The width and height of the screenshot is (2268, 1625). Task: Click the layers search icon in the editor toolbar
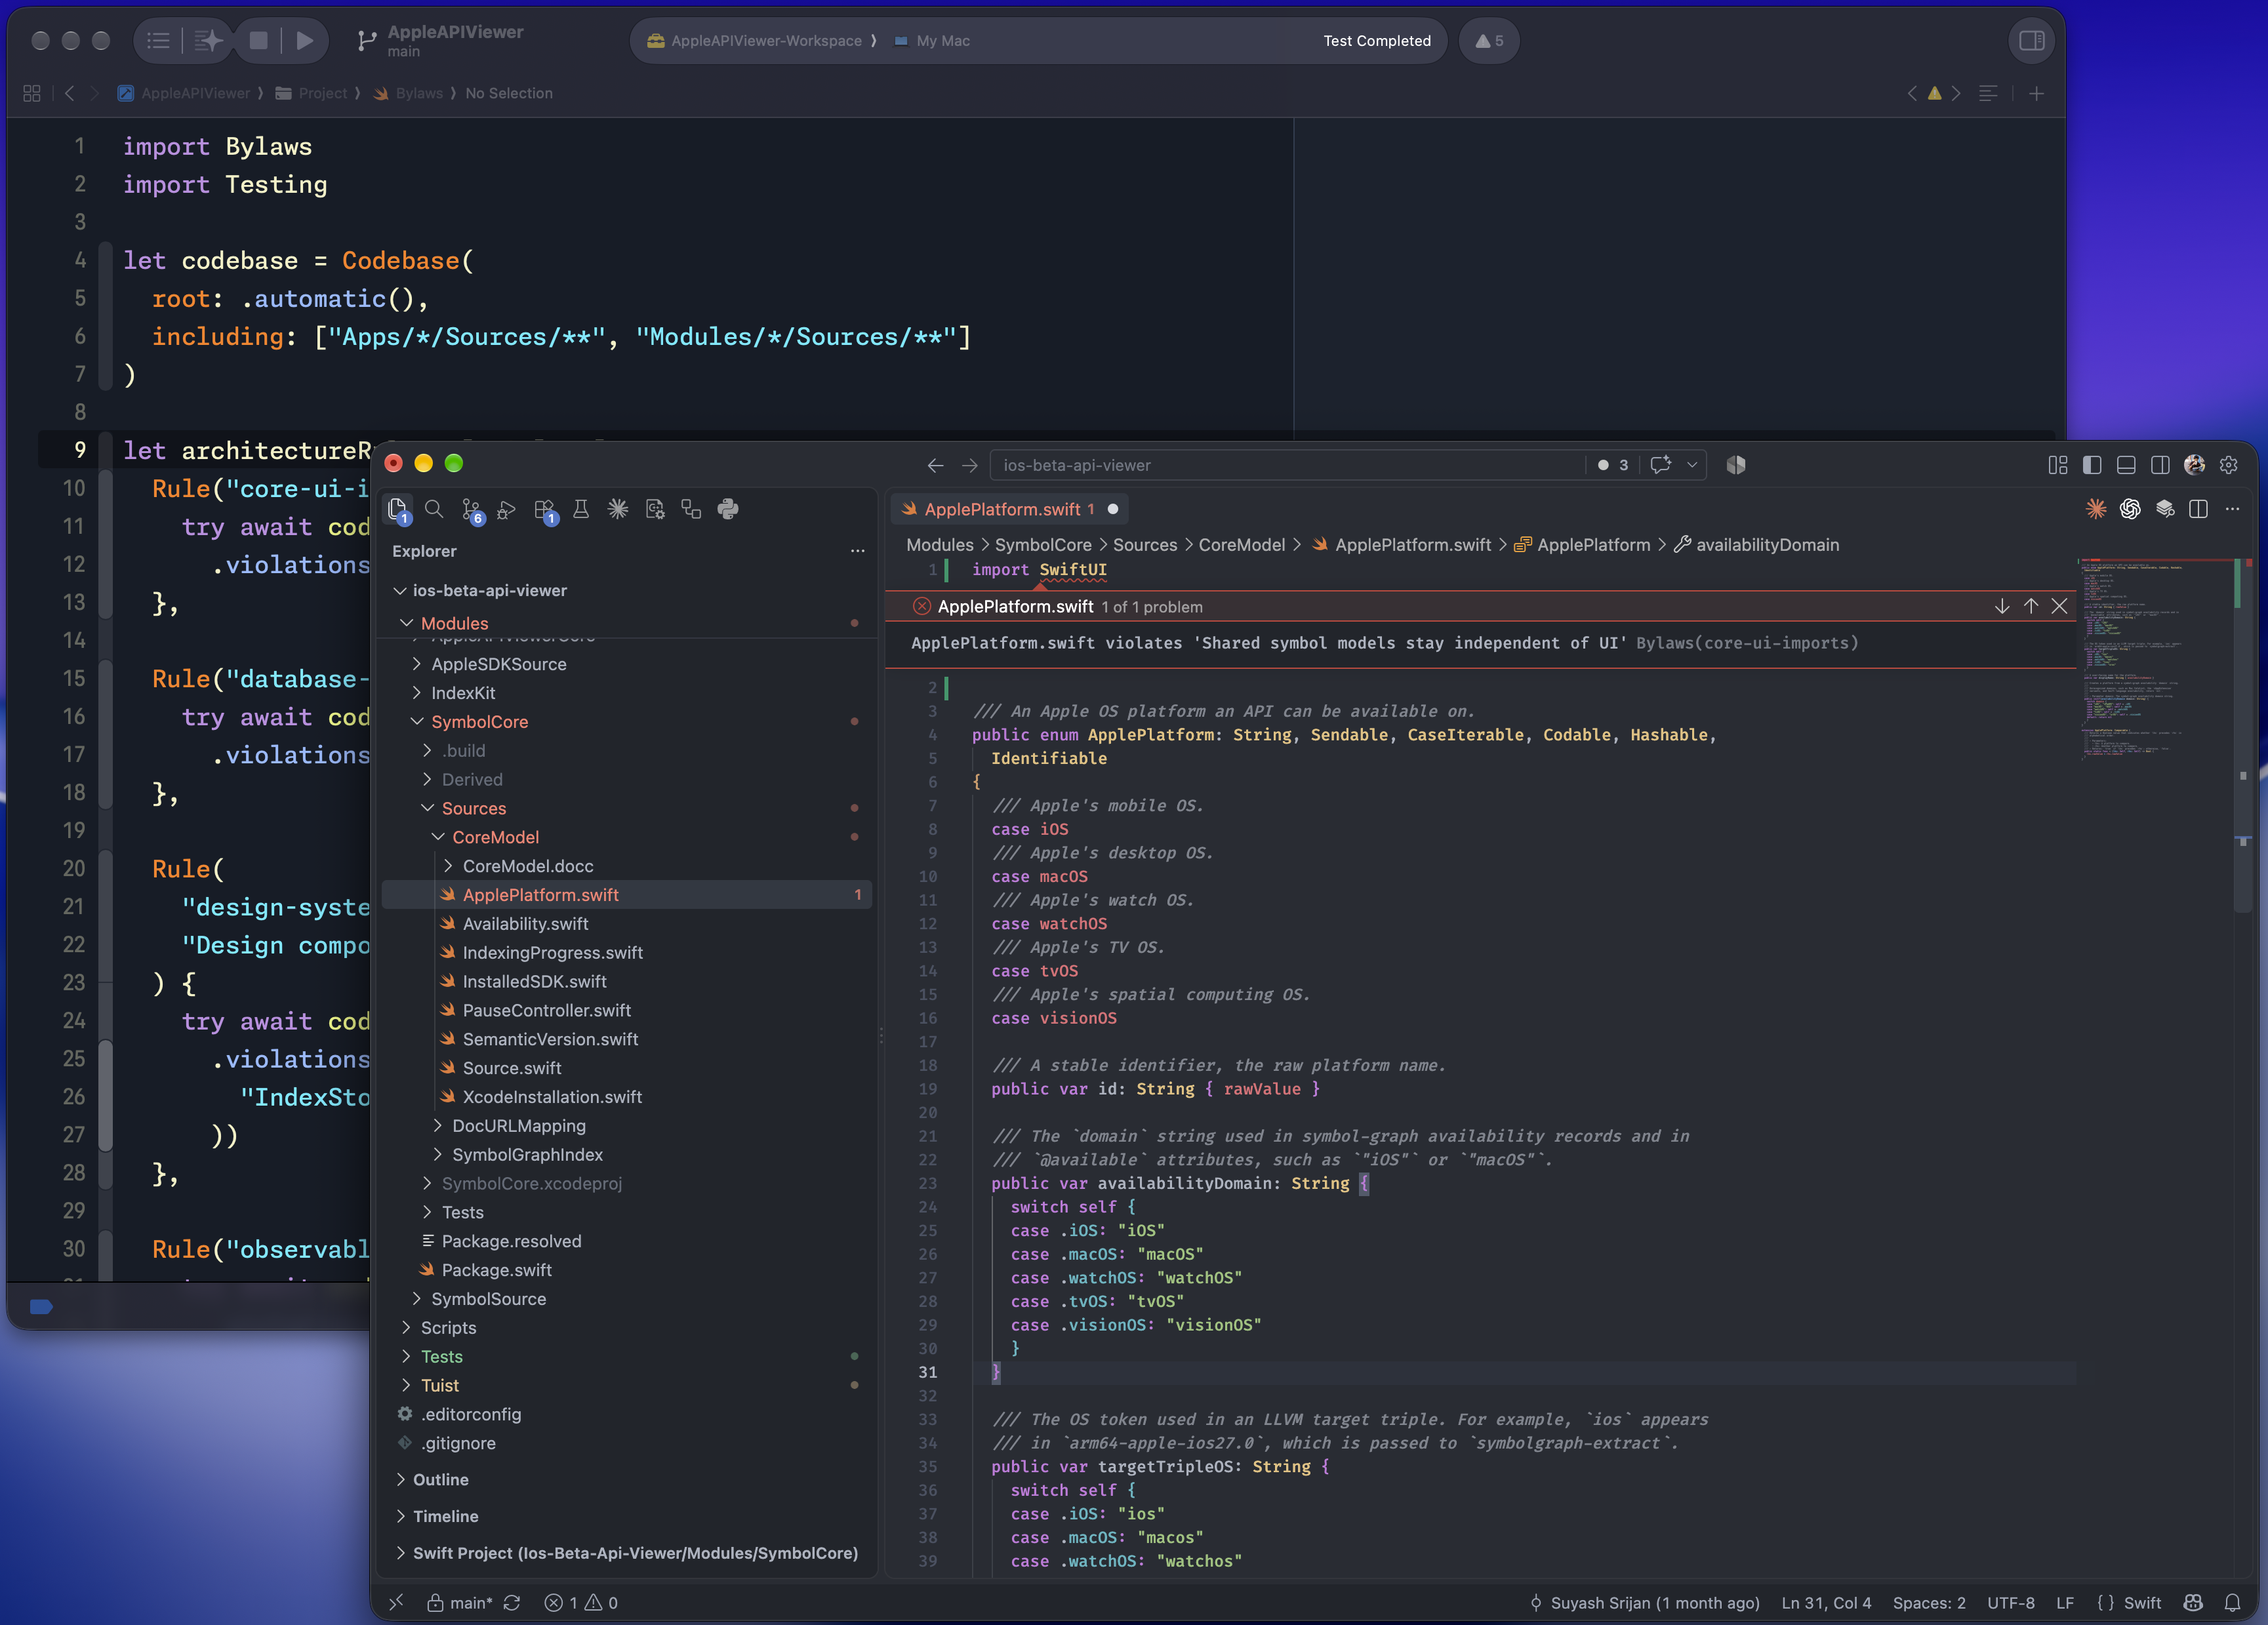(2164, 509)
